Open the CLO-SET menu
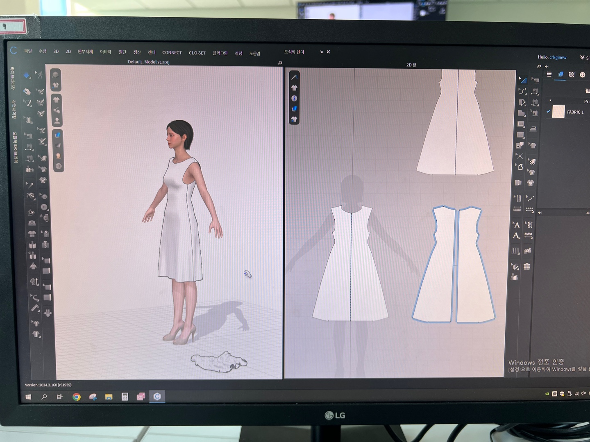 pos(197,53)
